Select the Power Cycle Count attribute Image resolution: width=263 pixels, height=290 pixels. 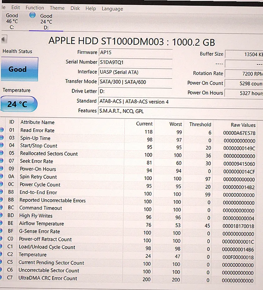[x=40, y=185]
